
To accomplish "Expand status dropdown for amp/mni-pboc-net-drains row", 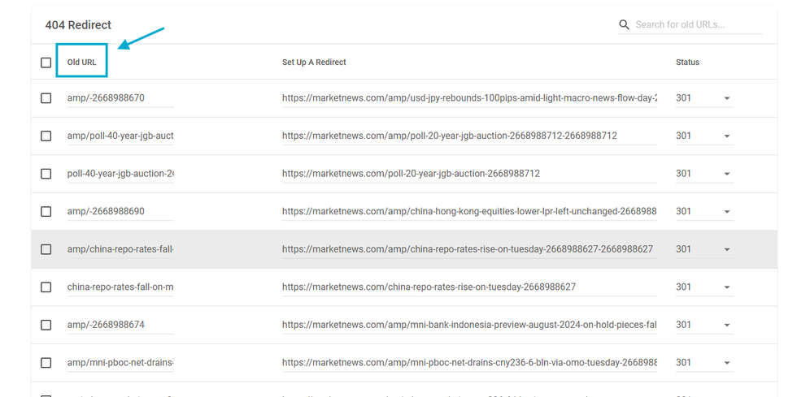I will [x=727, y=363].
